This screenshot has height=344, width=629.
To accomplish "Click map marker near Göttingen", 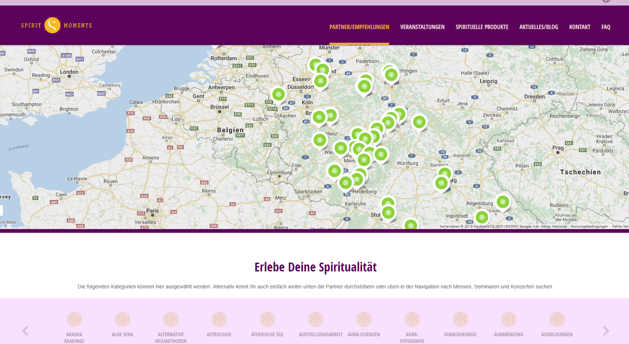I will (x=391, y=75).
